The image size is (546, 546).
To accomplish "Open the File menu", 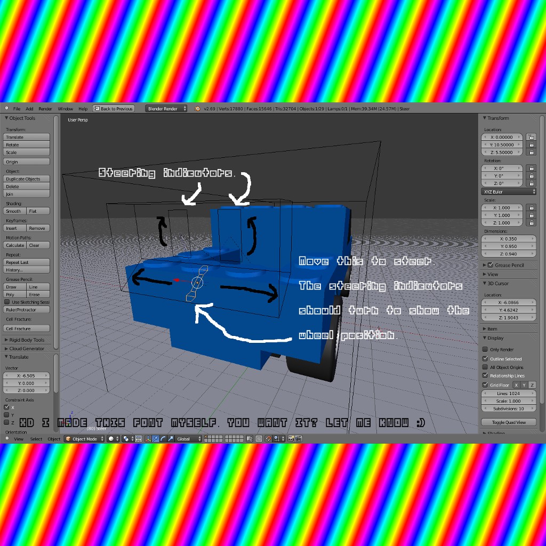I will tap(17, 109).
